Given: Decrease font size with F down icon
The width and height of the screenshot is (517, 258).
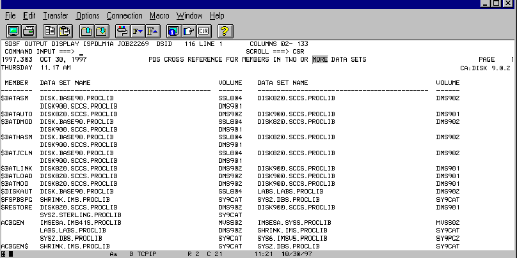Looking at the screenshot, I should pos(137,31).
